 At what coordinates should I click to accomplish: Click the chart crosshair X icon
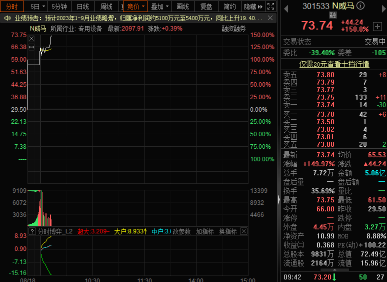coord(31,39)
